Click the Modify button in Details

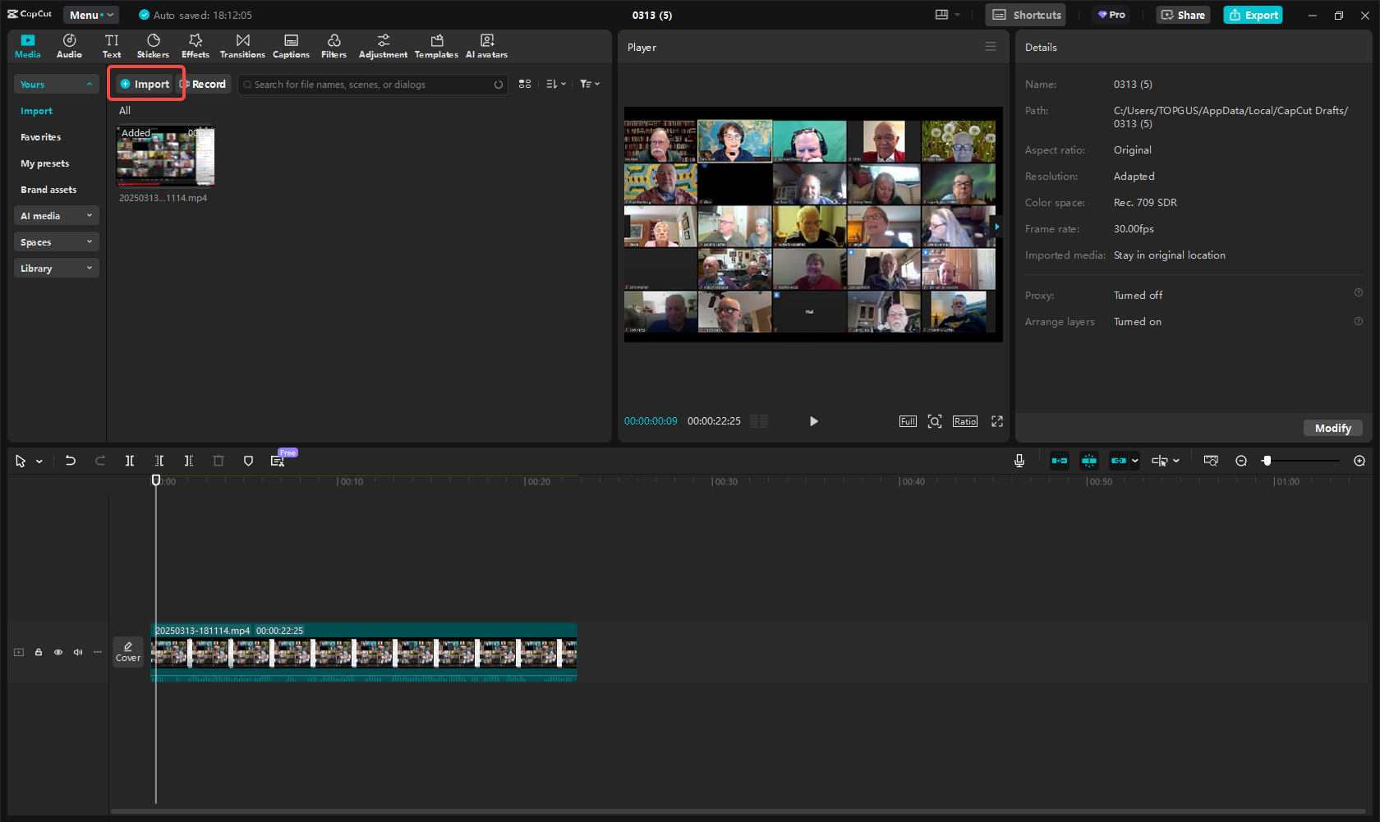pos(1332,428)
